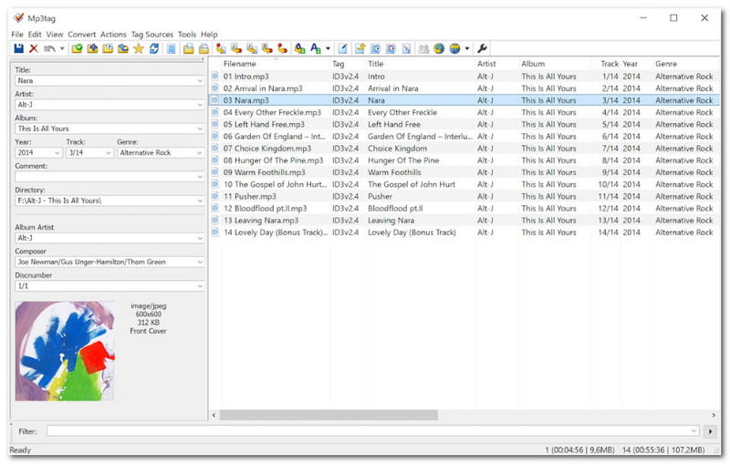The height and width of the screenshot is (464, 730).
Task: Open the Edit menu
Action: [x=35, y=35]
